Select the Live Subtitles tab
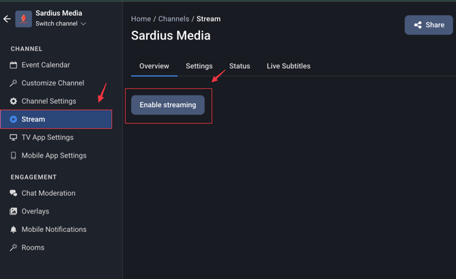The height and width of the screenshot is (279, 456). click(288, 66)
